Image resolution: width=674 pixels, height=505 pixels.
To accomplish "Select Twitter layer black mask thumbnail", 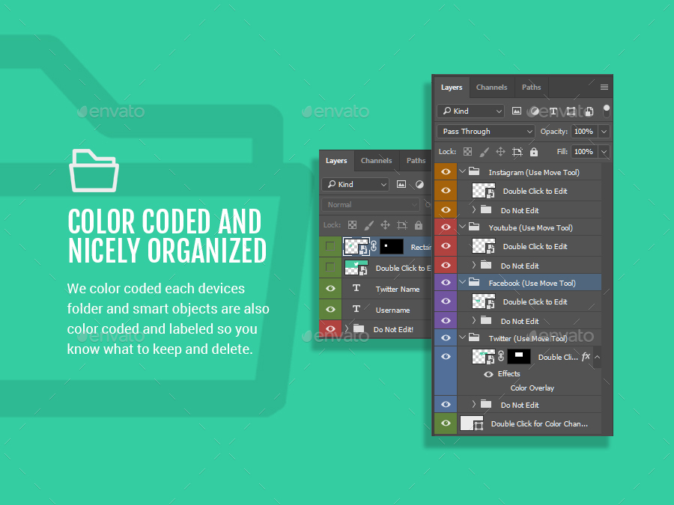I will 519,356.
